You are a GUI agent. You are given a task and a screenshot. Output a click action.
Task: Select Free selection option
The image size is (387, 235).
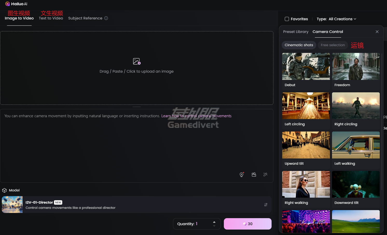click(x=333, y=45)
